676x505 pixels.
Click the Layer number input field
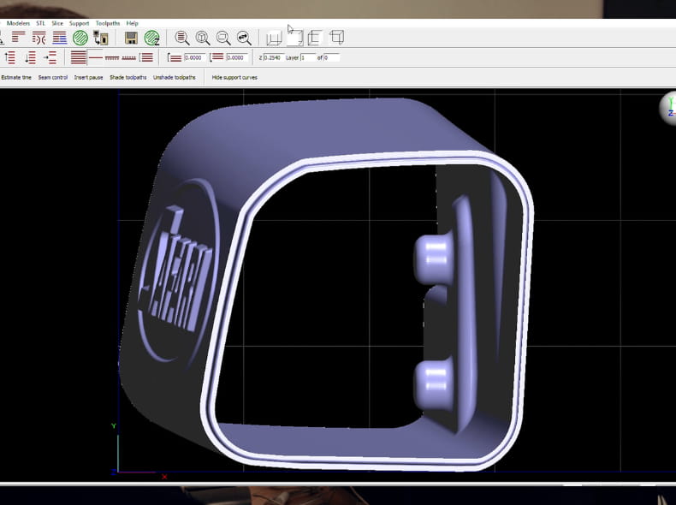pos(307,57)
